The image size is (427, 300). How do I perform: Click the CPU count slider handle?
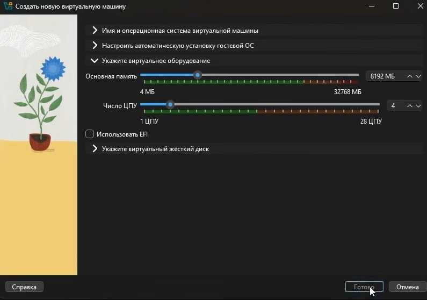170,104
